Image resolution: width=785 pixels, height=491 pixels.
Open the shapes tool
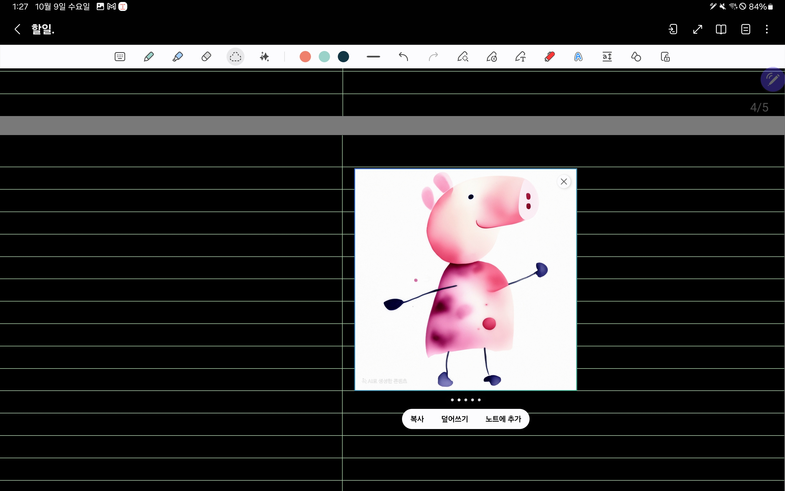(x=636, y=57)
